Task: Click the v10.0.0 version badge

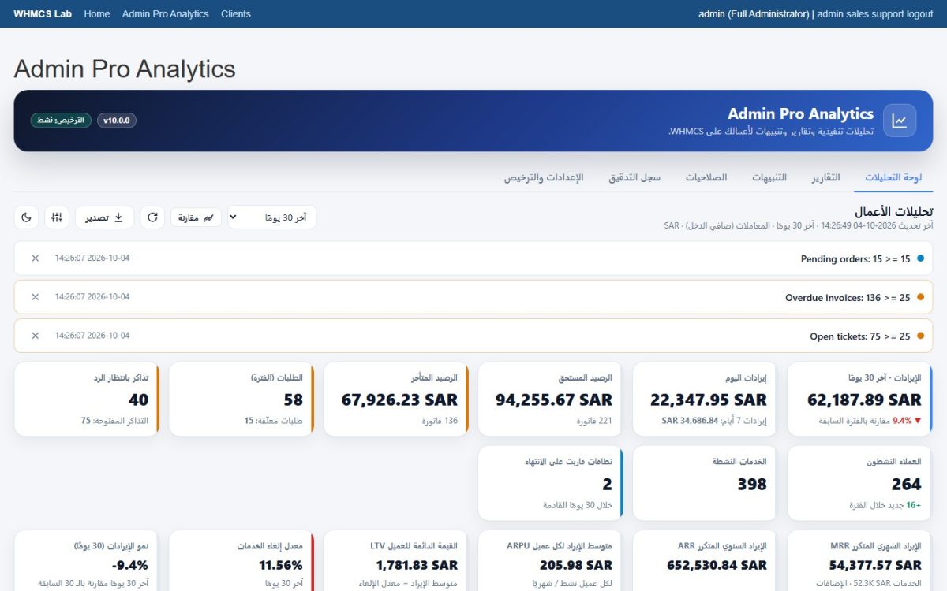Action: click(x=117, y=121)
